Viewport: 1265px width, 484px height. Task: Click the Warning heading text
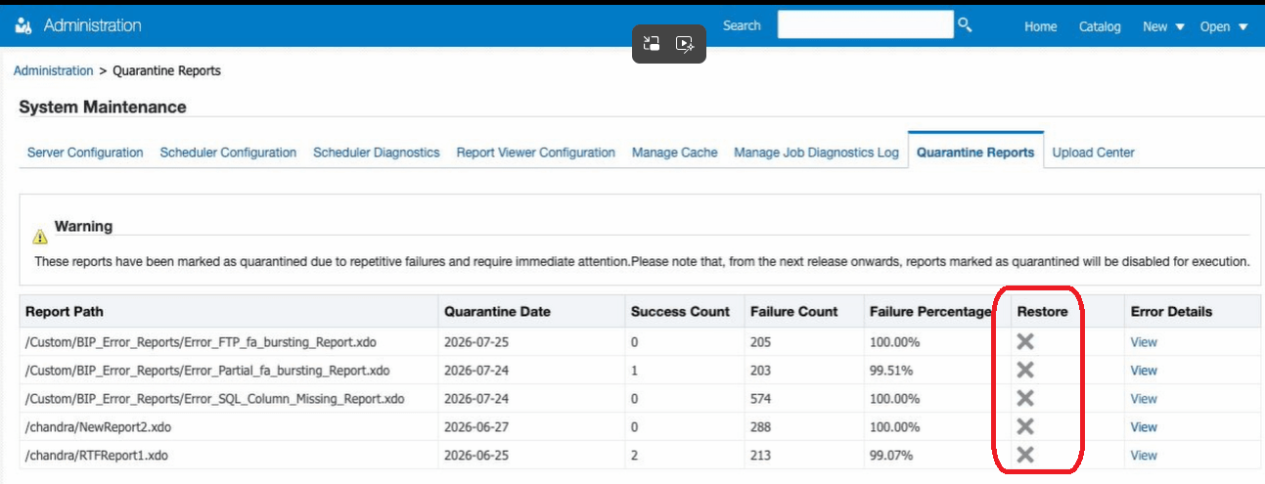click(83, 226)
